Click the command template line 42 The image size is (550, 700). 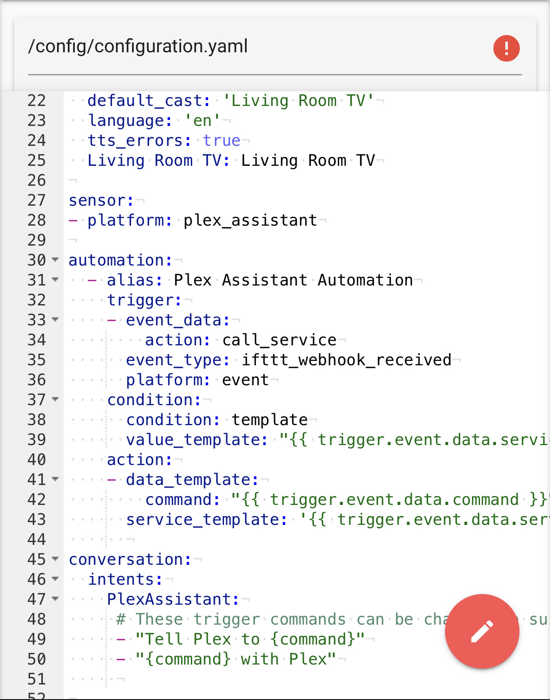pyautogui.click(x=348, y=500)
